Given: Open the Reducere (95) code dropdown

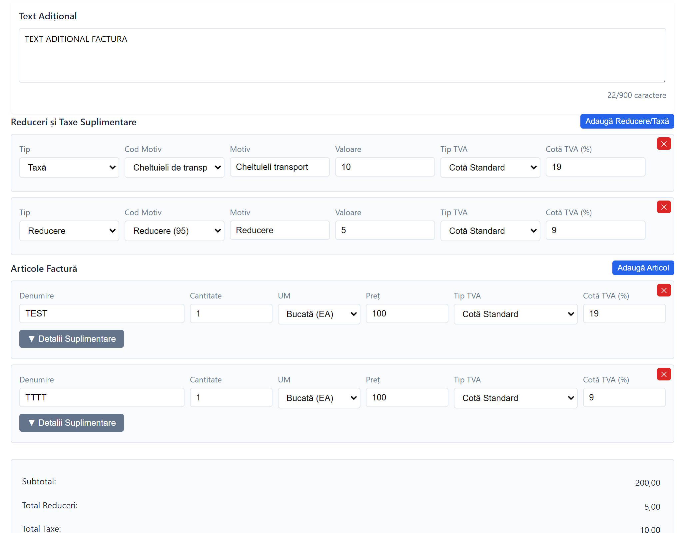Looking at the screenshot, I should click(175, 231).
